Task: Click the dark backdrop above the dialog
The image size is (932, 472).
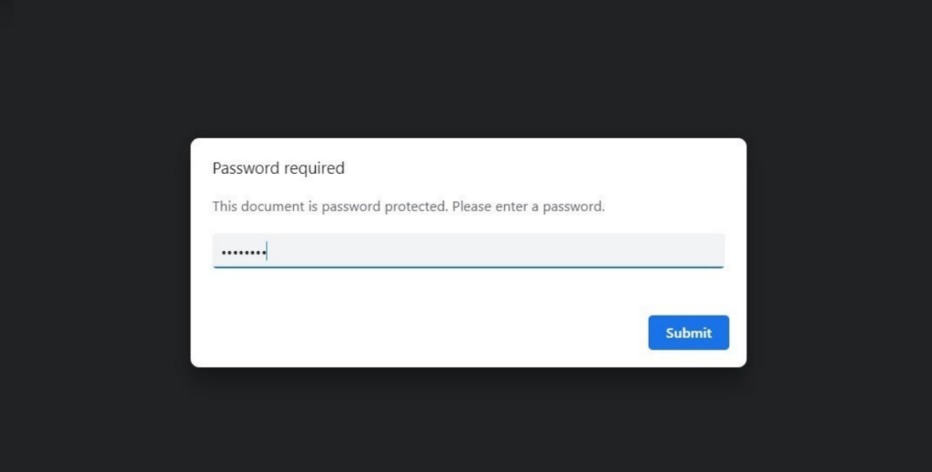Action: pos(466,68)
